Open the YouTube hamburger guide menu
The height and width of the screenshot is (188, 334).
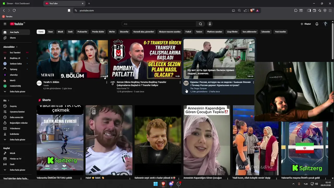5,24
